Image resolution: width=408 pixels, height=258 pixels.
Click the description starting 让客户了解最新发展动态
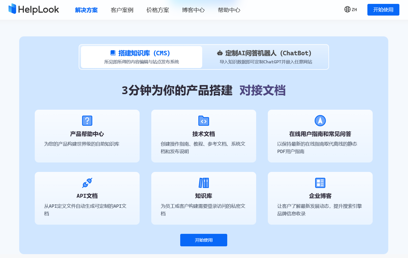pos(320,210)
